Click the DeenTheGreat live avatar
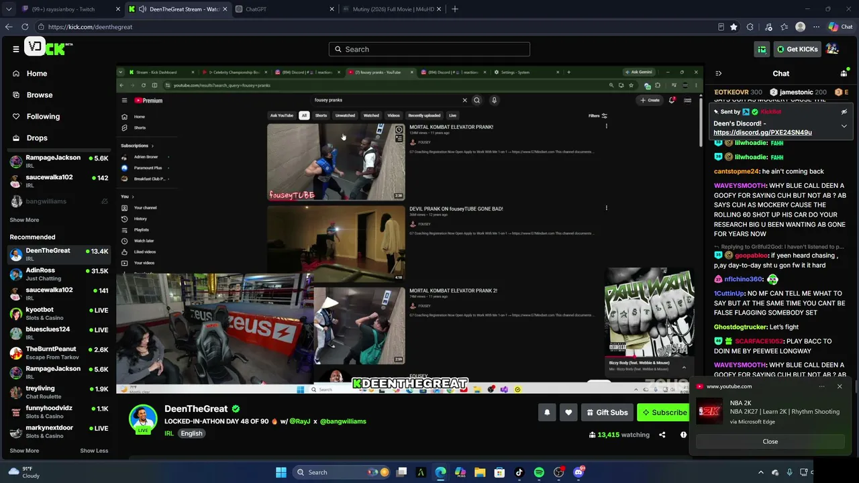 [x=143, y=419]
